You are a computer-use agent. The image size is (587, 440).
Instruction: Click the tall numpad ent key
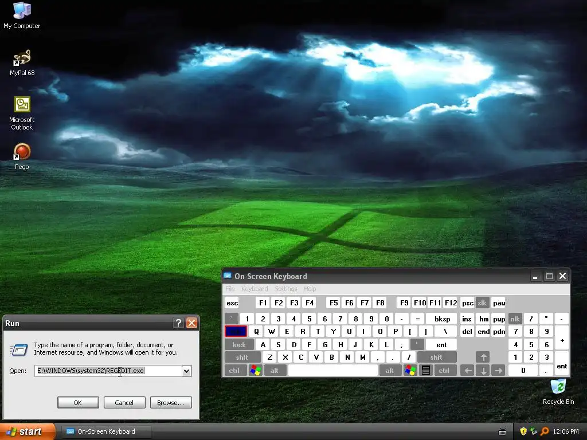(x=562, y=364)
